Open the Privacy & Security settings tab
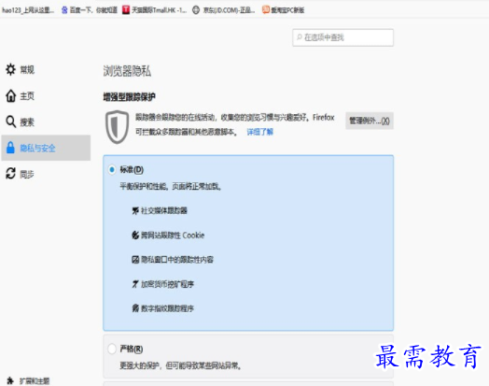Viewport: 489px width, 386px height. [46, 148]
